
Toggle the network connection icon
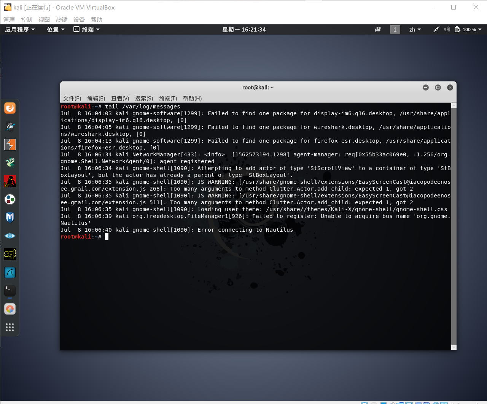436,29
